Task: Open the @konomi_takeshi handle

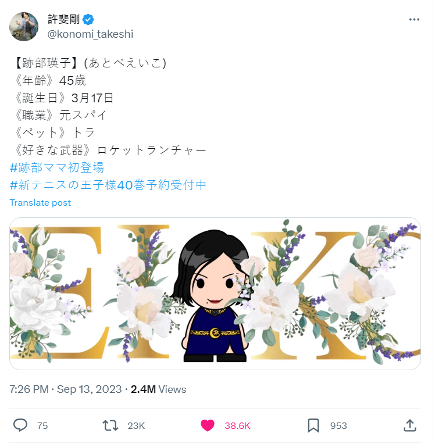Action: pyautogui.click(x=90, y=34)
